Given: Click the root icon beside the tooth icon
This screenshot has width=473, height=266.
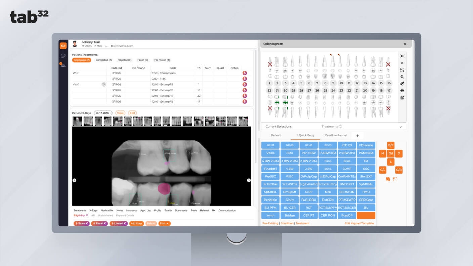Looking at the screenshot, I should 395,179.
